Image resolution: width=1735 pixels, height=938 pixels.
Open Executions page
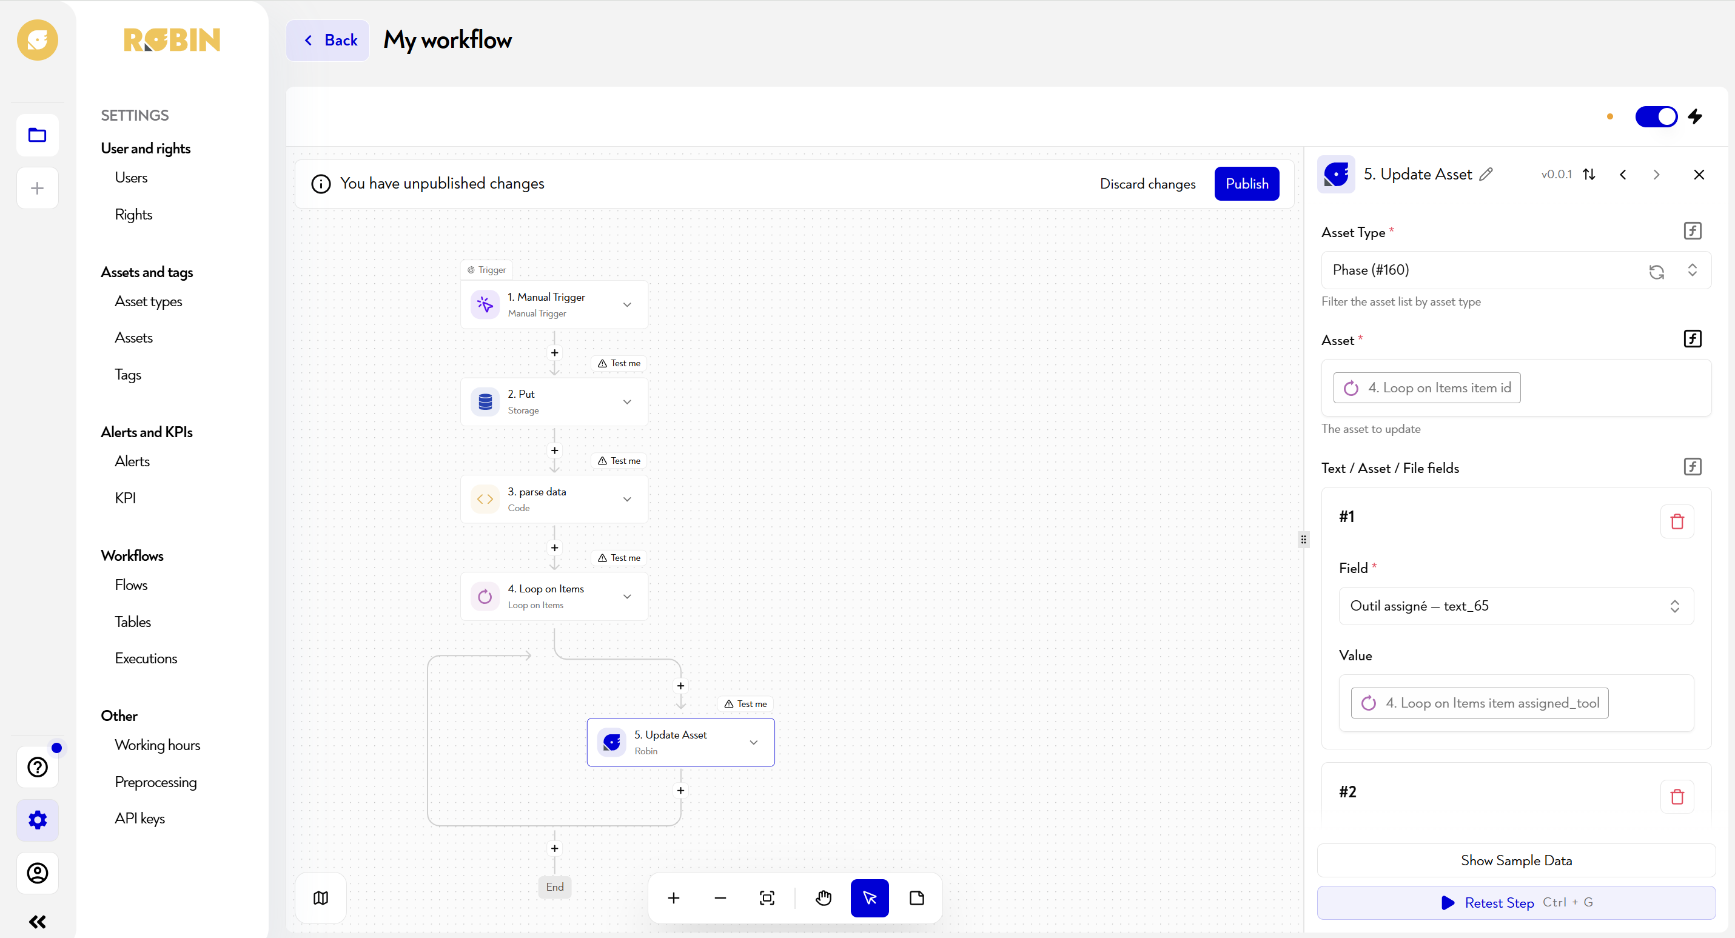pyautogui.click(x=146, y=658)
